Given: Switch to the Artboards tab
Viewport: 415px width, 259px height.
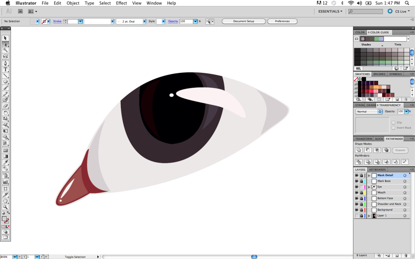Looking at the screenshot, I should tap(377, 170).
